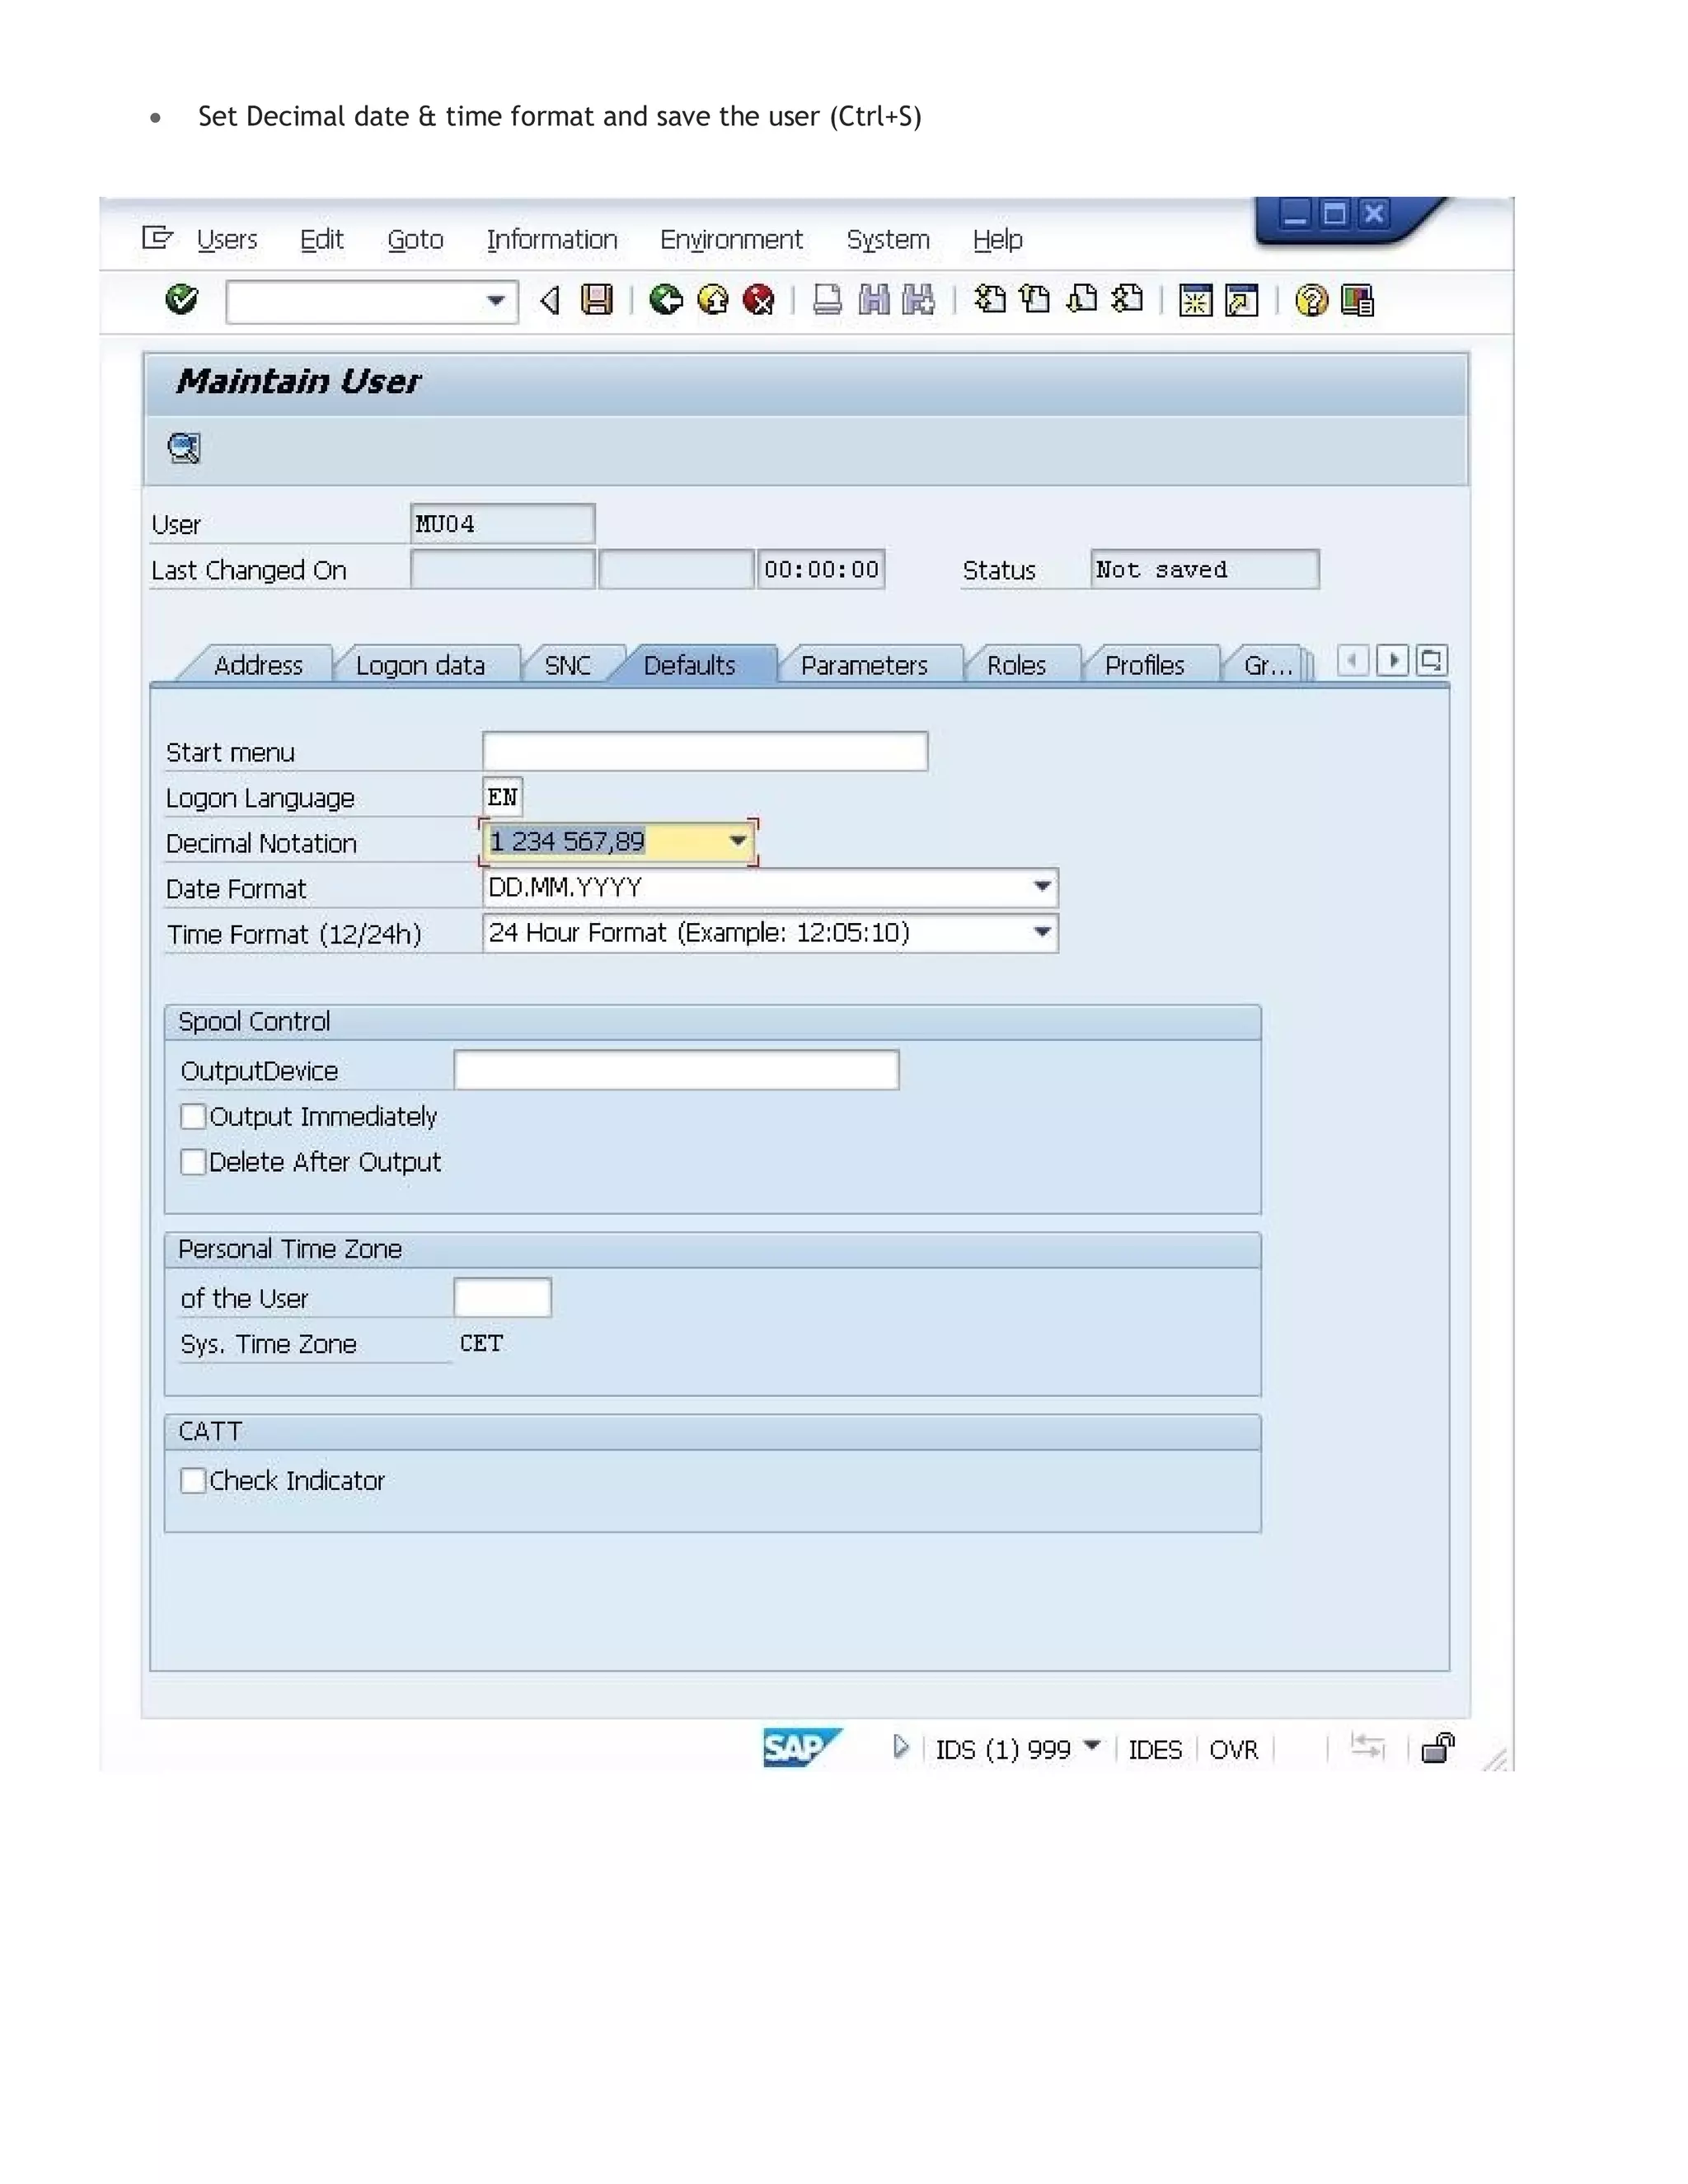Screen dimensions: 1688x2184
Task: Switch to the Address tab
Action: tap(258, 665)
